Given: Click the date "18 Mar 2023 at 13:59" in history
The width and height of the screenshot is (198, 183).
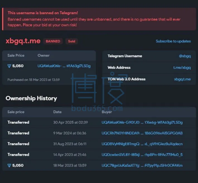Looking at the screenshot, I should pyautogui.click(x=70, y=165).
